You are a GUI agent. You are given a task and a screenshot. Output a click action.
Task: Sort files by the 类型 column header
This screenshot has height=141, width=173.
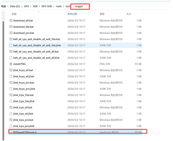[x=102, y=14]
